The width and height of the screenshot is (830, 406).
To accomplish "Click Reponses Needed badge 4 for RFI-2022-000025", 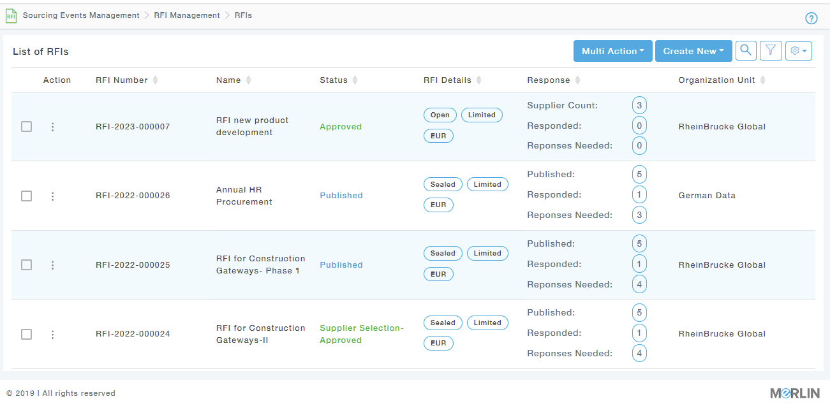I will pos(639,284).
